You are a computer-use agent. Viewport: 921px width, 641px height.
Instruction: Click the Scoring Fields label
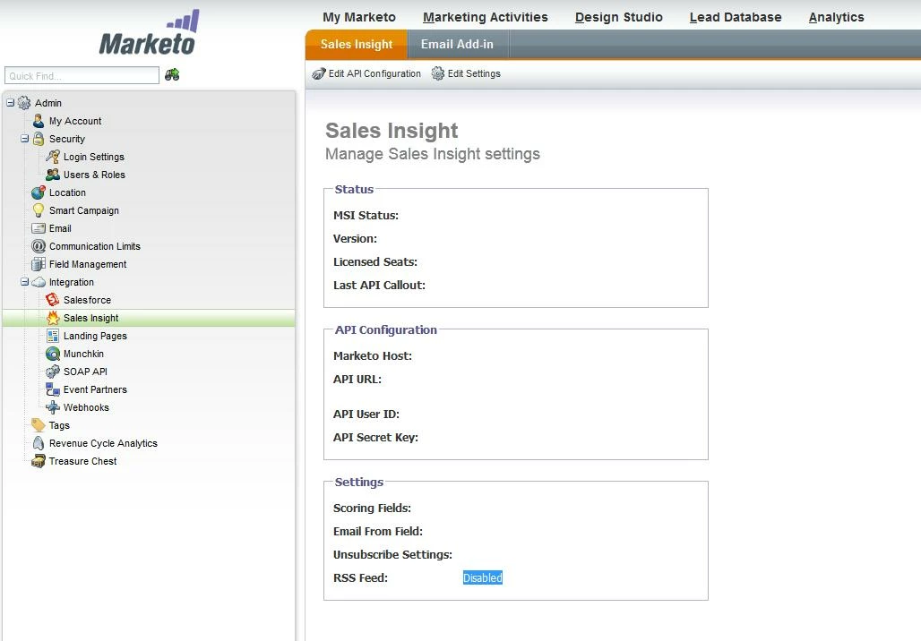pyautogui.click(x=373, y=508)
